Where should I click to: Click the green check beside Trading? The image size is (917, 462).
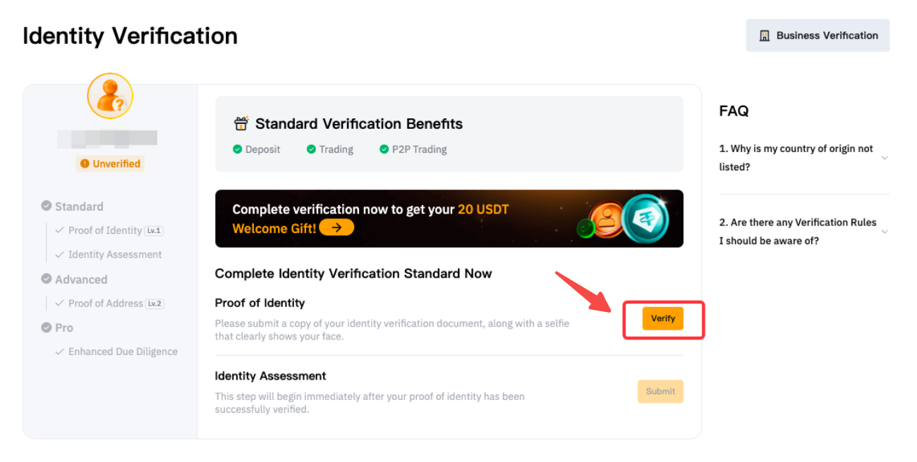(x=311, y=149)
